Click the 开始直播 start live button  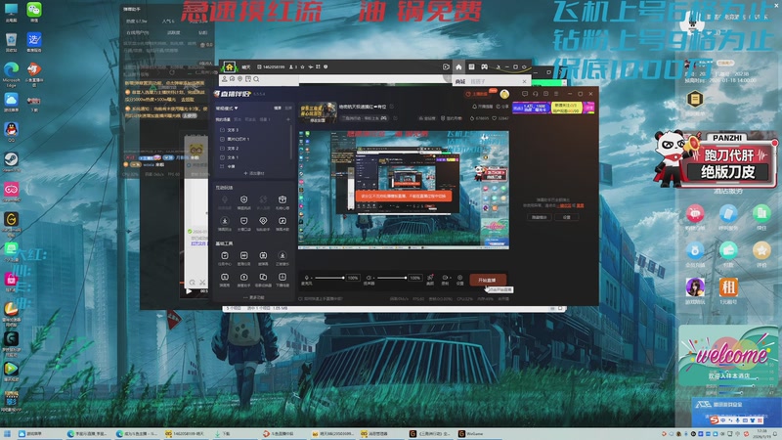click(x=488, y=280)
